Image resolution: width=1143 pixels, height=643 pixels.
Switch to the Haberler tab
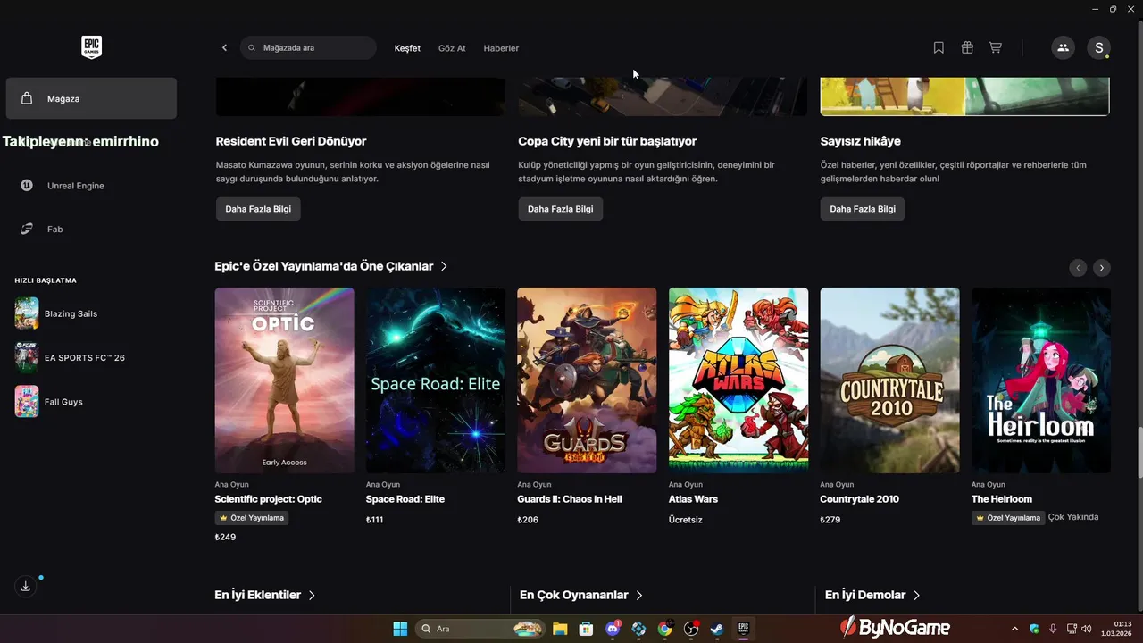[x=501, y=48]
